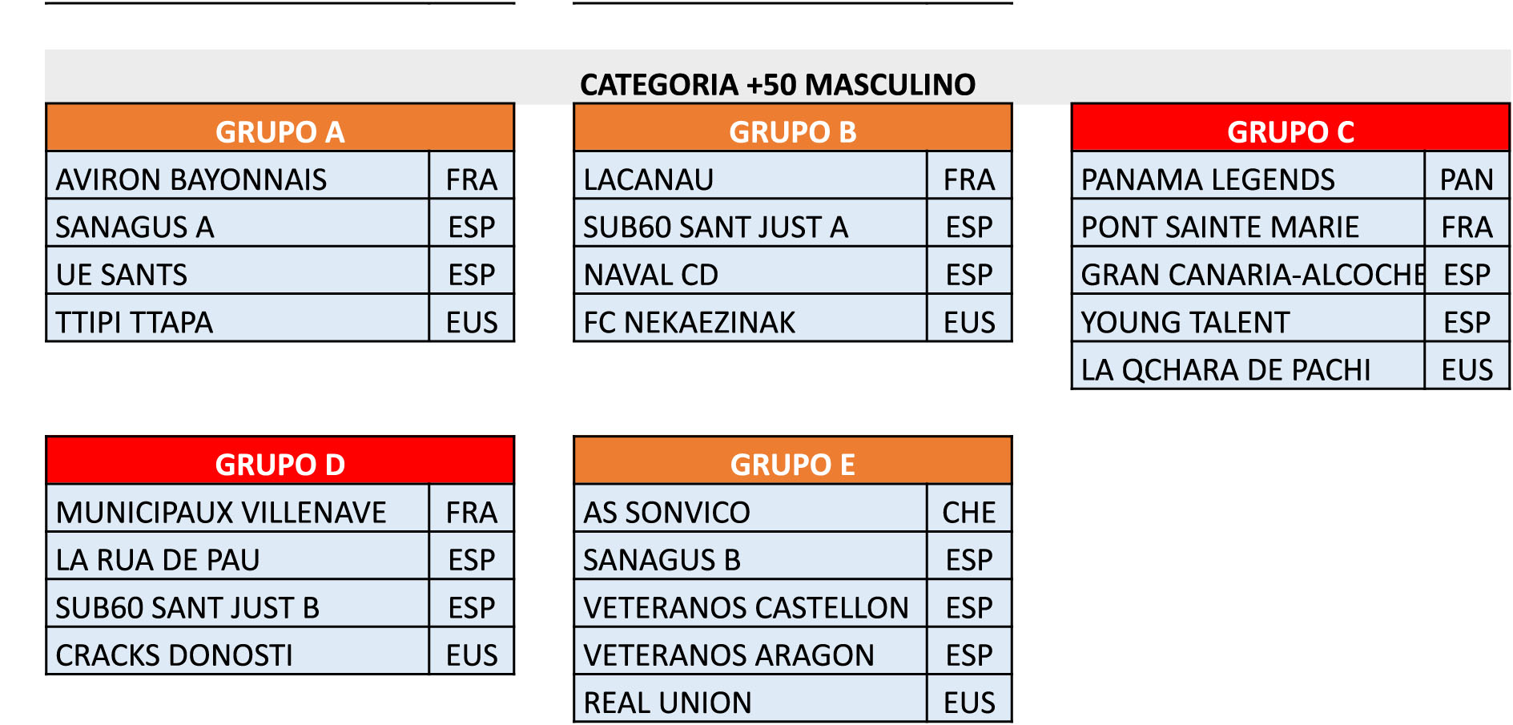The width and height of the screenshot is (1513, 725).
Task: Click the PAN country code cell
Action: coord(1467,179)
